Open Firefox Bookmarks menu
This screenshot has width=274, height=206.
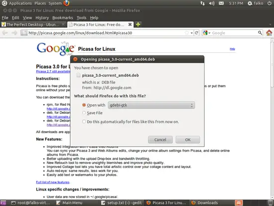coord(63,17)
